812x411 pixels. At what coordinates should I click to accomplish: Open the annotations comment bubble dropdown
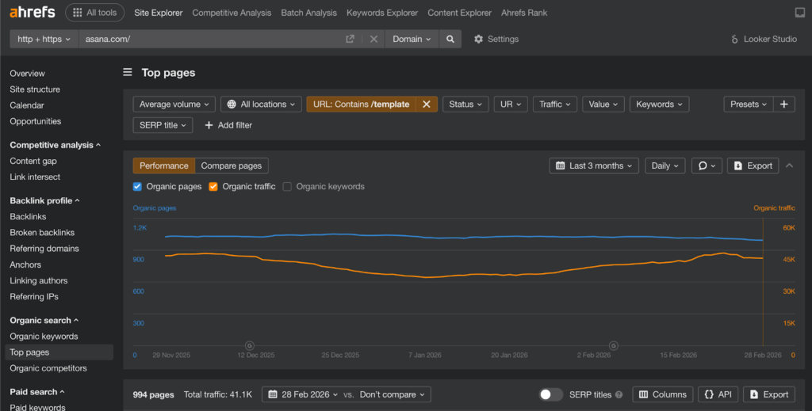pos(706,166)
